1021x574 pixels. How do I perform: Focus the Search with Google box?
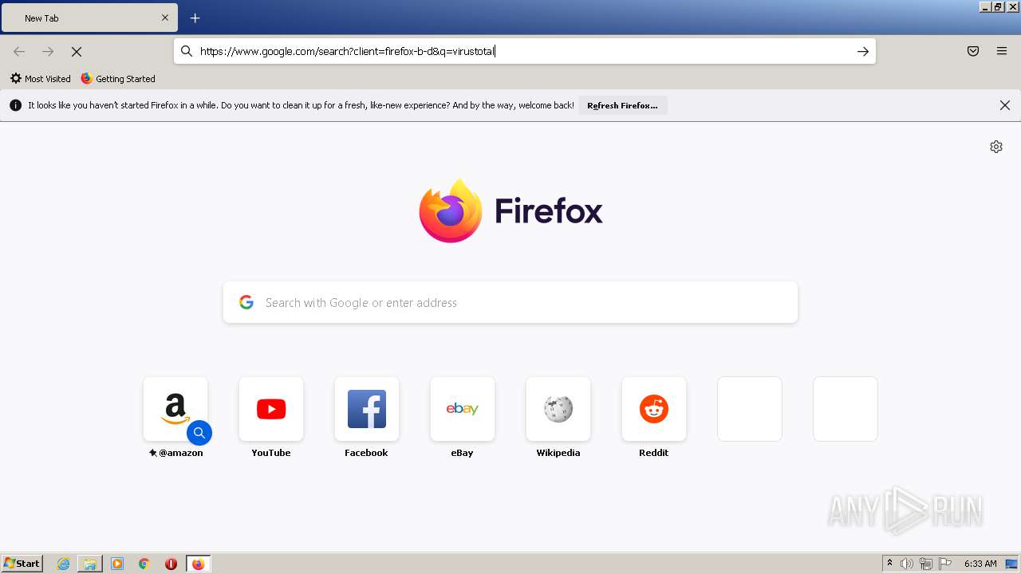[510, 302]
